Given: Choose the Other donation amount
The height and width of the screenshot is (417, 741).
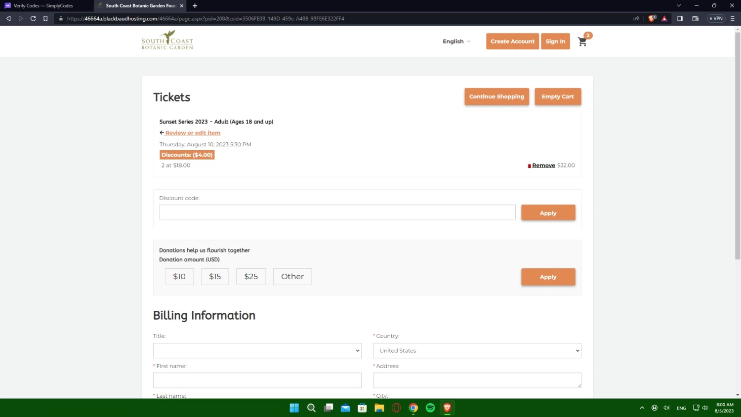Looking at the screenshot, I should click(x=292, y=277).
